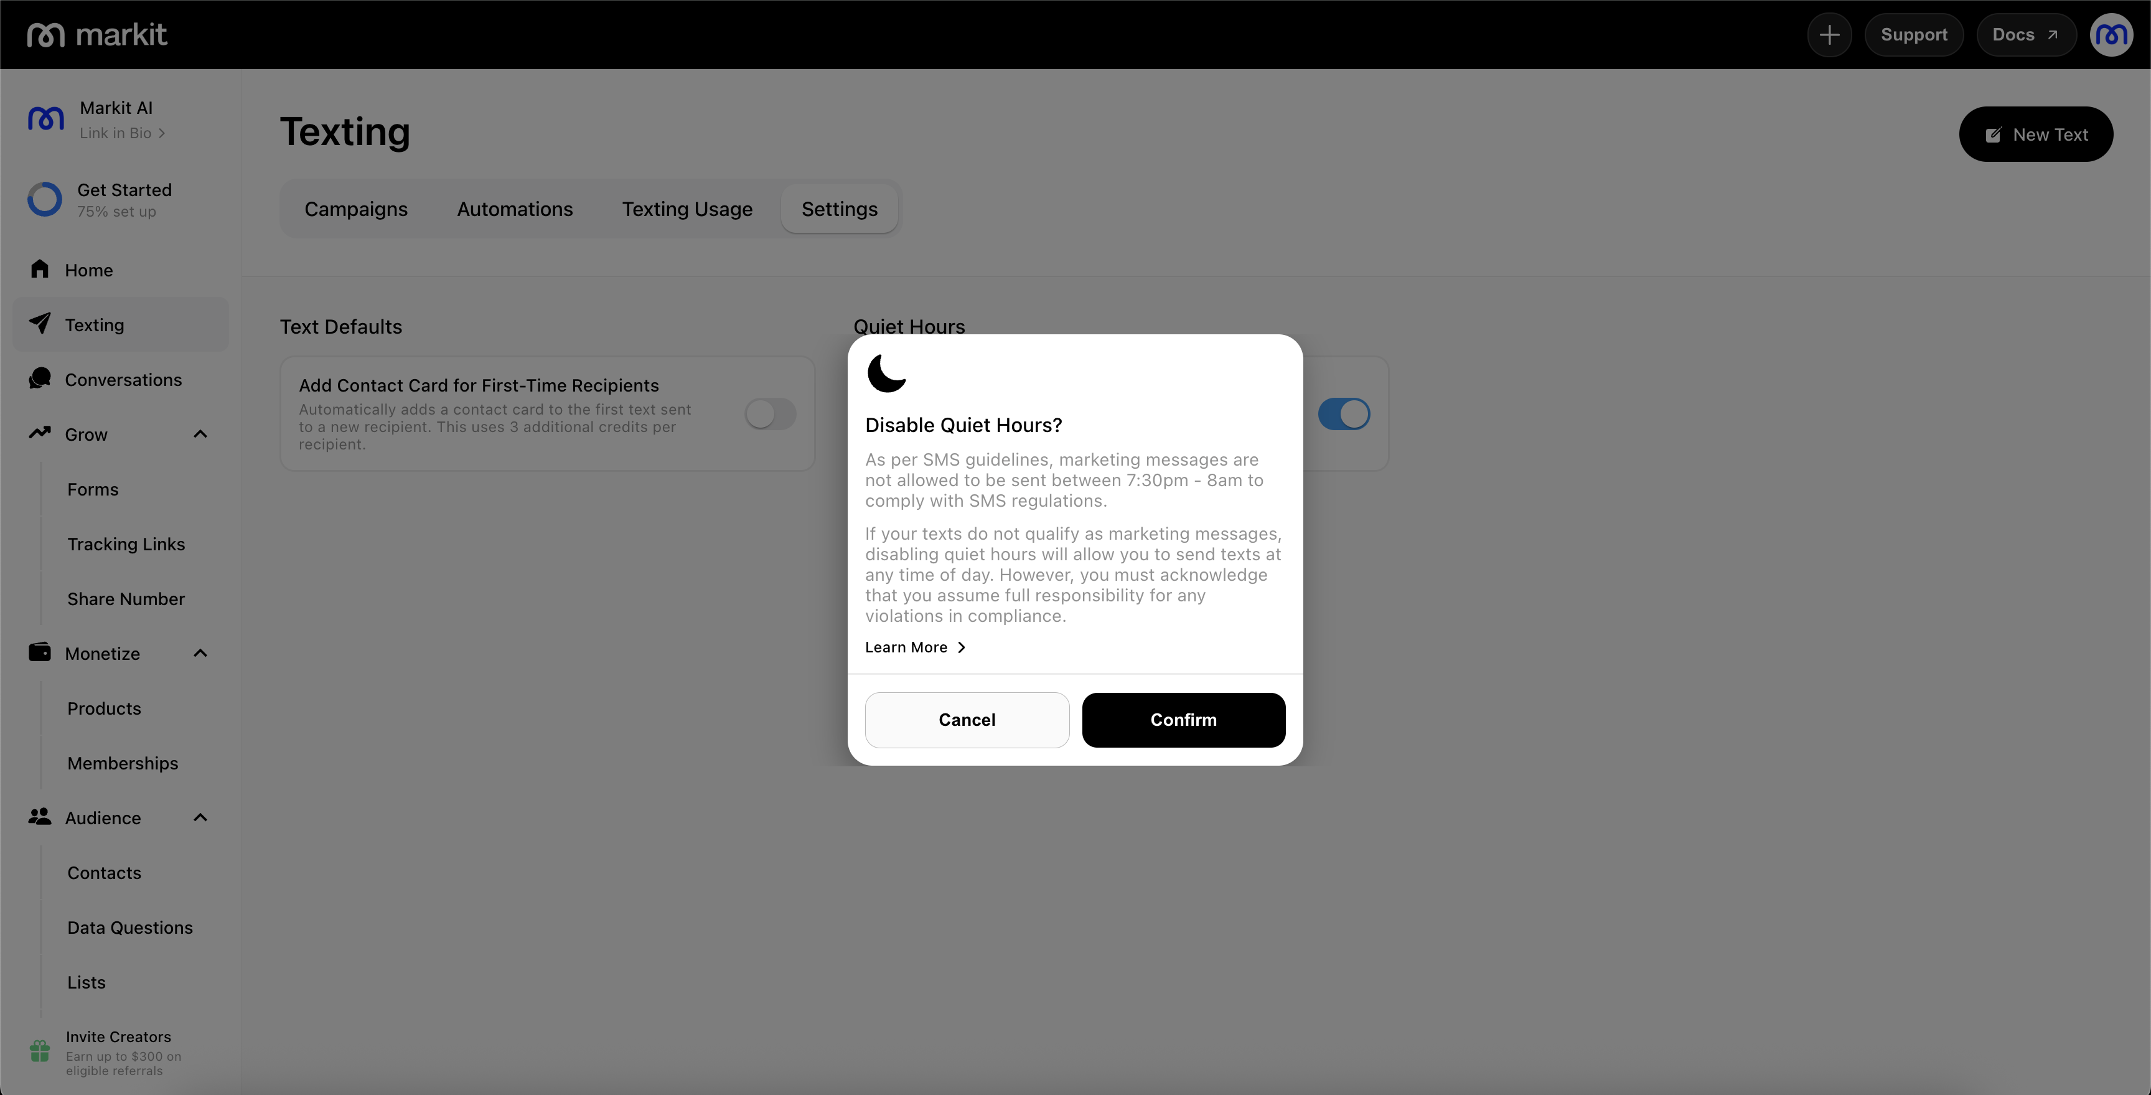The image size is (2151, 1095).
Task: Collapse the Grow section chevron
Action: point(200,433)
